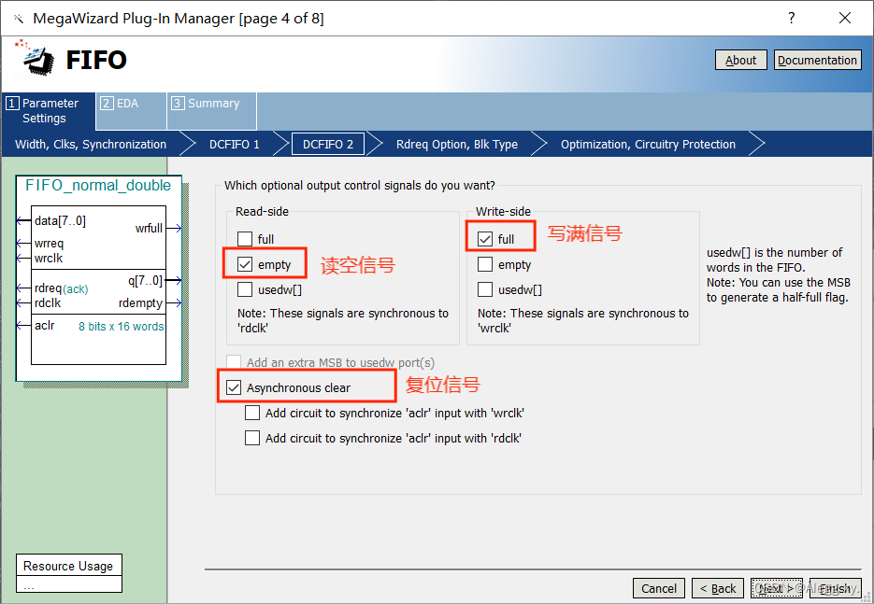Close the MegaWizard Plug-In Manager window

[845, 18]
